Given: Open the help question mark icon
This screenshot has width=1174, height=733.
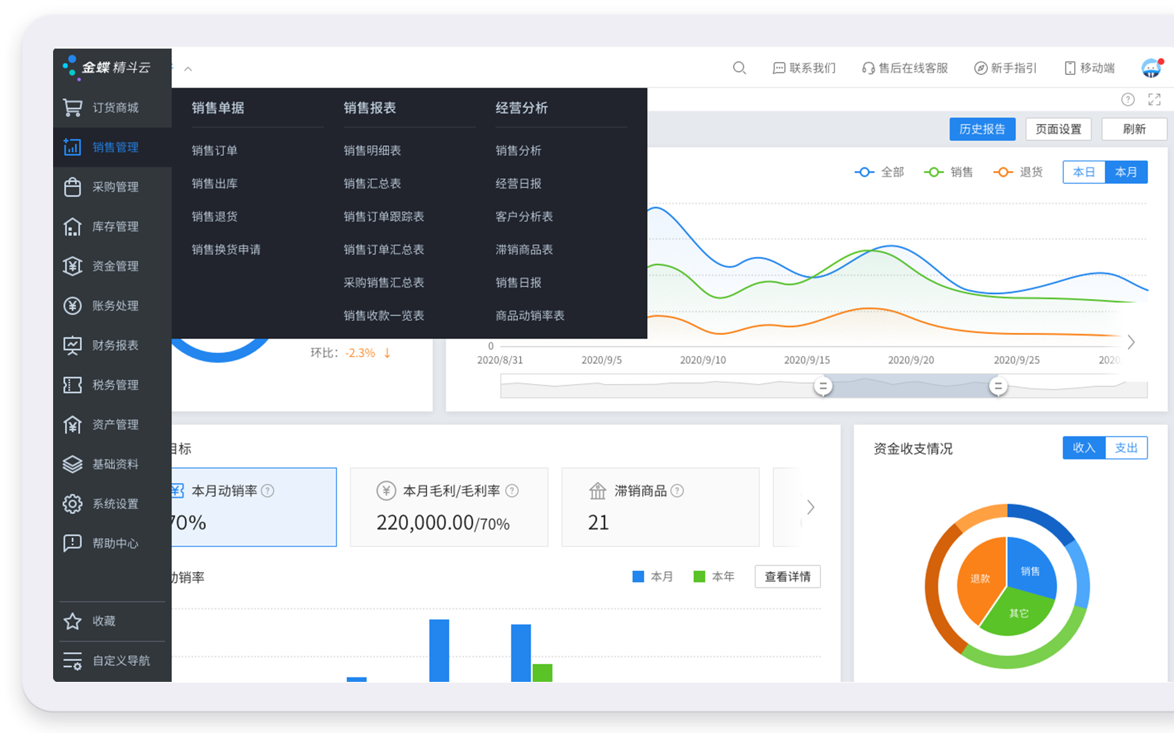Looking at the screenshot, I should [x=1128, y=99].
